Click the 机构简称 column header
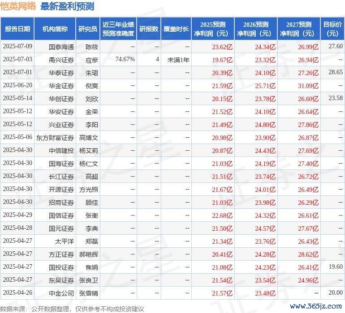The height and width of the screenshot is (313, 345). pos(55,29)
